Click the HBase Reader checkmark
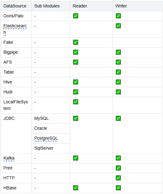The width and height of the screenshot is (163, 194). click(75, 188)
